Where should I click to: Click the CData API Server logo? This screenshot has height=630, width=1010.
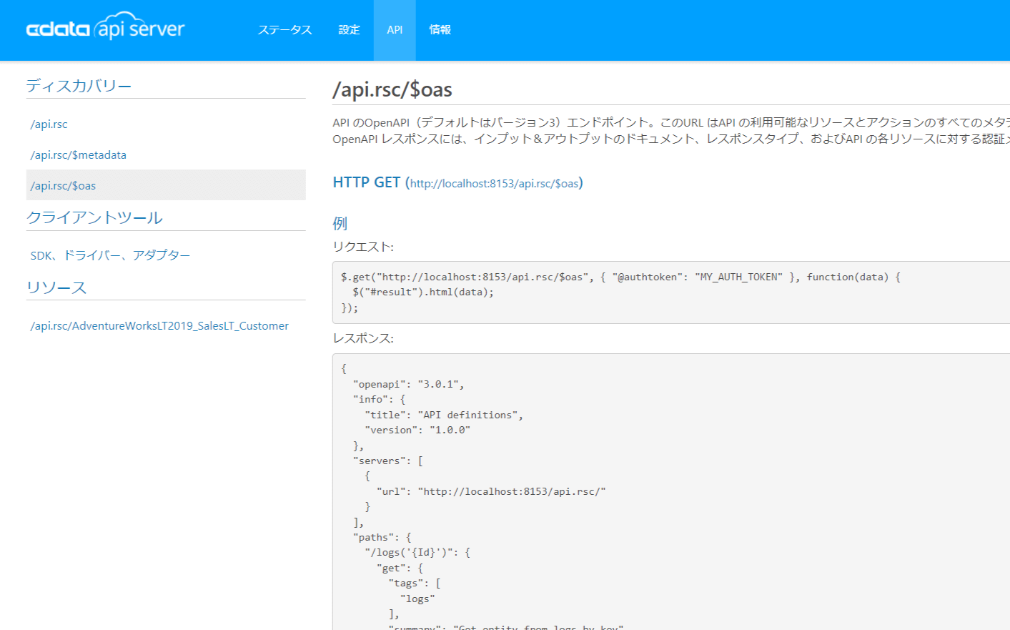[105, 29]
